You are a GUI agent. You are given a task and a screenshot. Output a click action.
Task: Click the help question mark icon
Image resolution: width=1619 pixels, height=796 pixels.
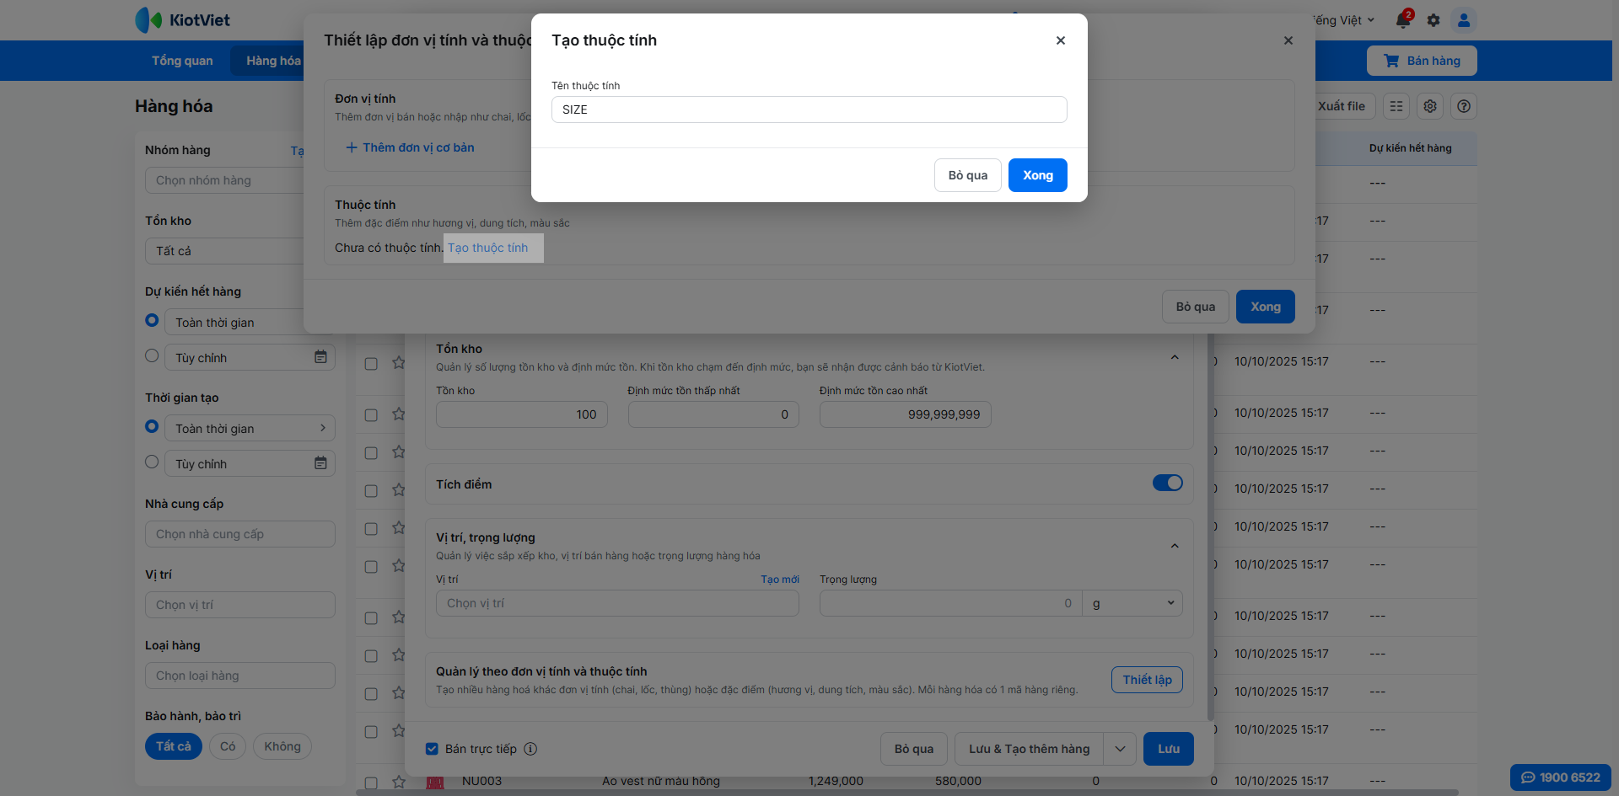pos(1464,106)
